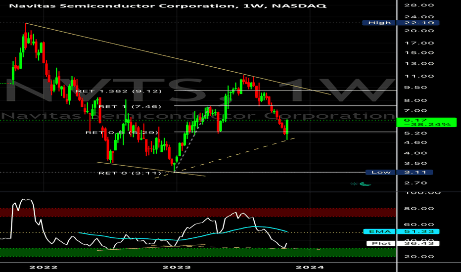Viewport: 461px width, 272px height.
Task: Select the current price 6.17 label
Action: point(426,122)
